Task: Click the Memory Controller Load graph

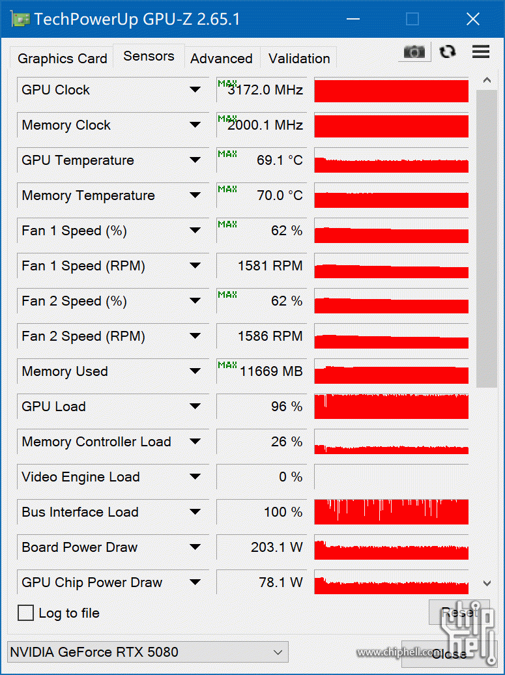Action: pyautogui.click(x=392, y=442)
